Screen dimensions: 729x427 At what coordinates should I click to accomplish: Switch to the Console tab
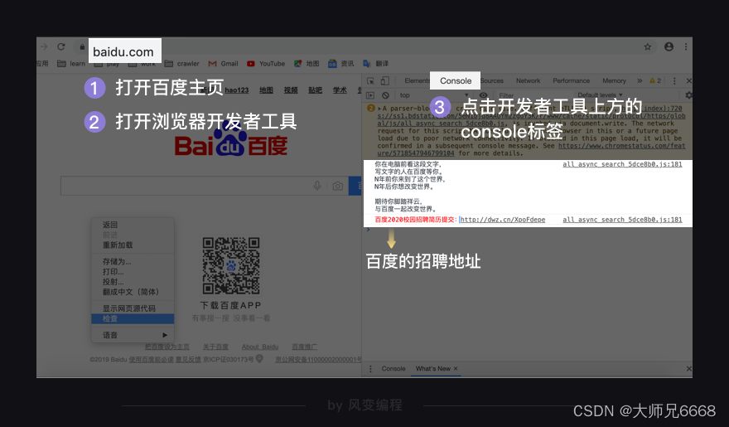456,80
